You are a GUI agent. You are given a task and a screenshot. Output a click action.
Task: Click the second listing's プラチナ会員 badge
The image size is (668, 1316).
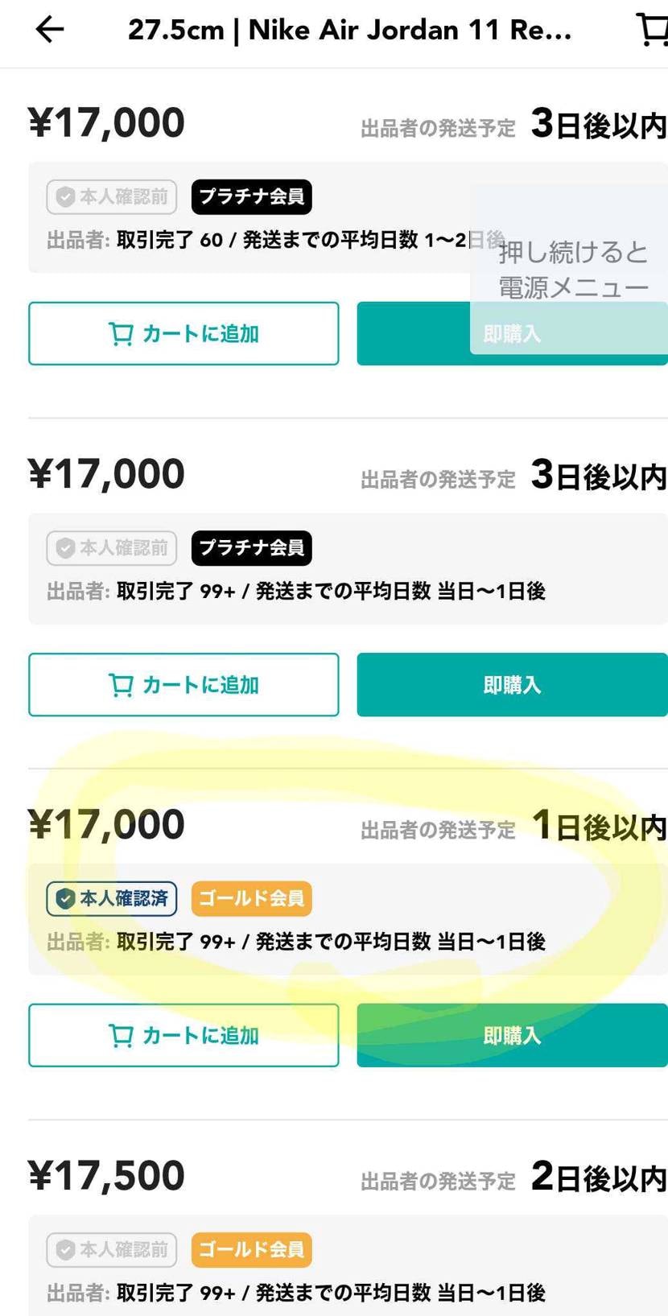(x=250, y=548)
